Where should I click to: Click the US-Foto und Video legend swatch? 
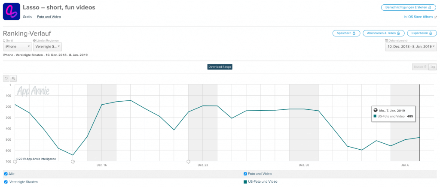(245, 182)
